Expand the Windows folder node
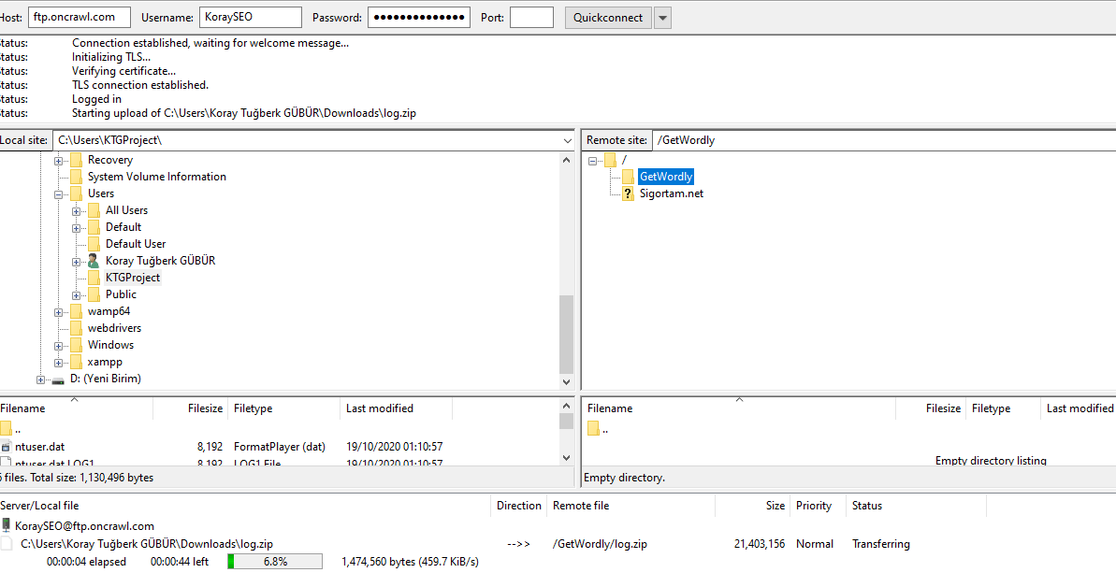 (x=58, y=346)
